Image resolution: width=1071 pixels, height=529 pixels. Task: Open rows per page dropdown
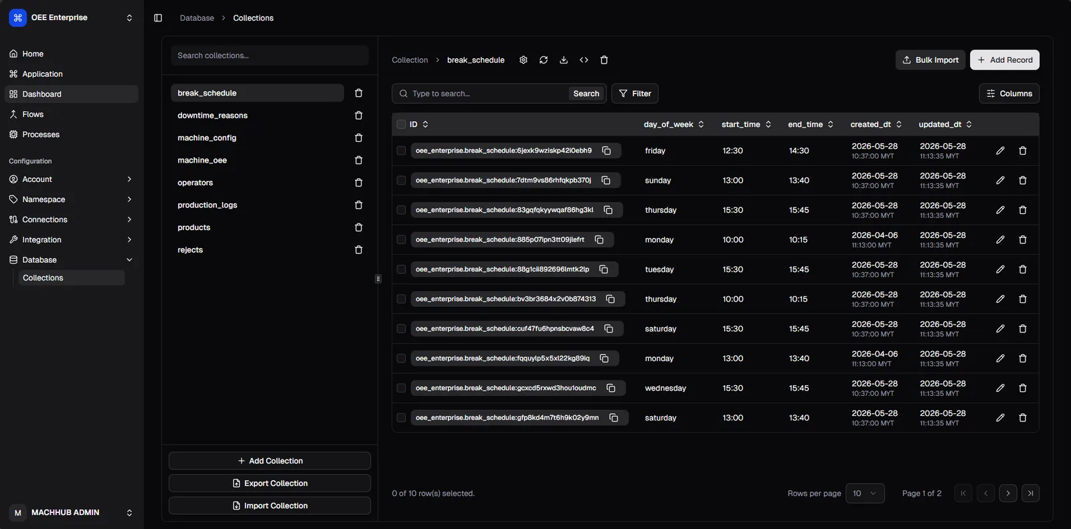pyautogui.click(x=865, y=494)
